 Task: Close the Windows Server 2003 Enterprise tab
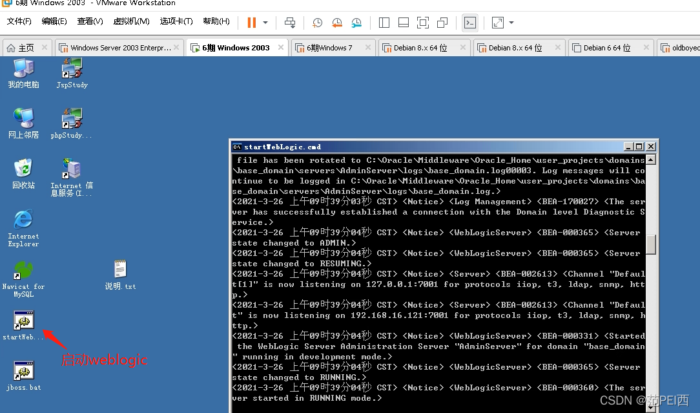tap(176, 47)
